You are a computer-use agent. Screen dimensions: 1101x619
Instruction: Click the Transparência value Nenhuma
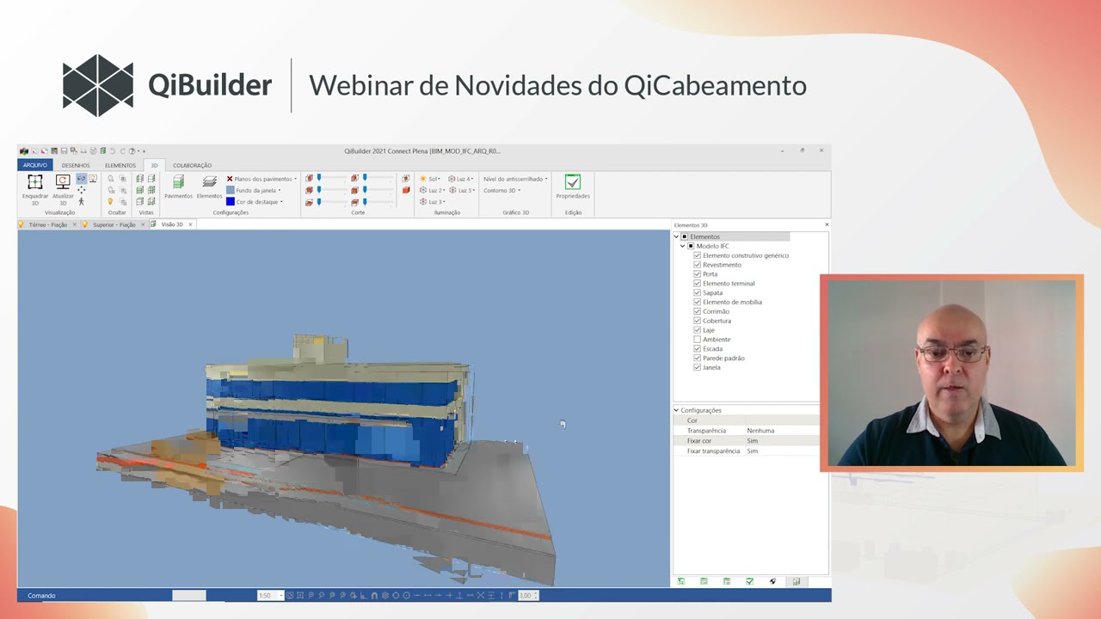(x=760, y=431)
